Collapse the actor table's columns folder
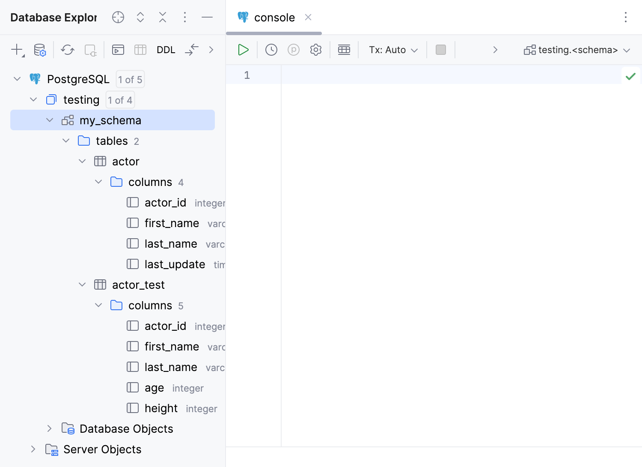 point(98,182)
